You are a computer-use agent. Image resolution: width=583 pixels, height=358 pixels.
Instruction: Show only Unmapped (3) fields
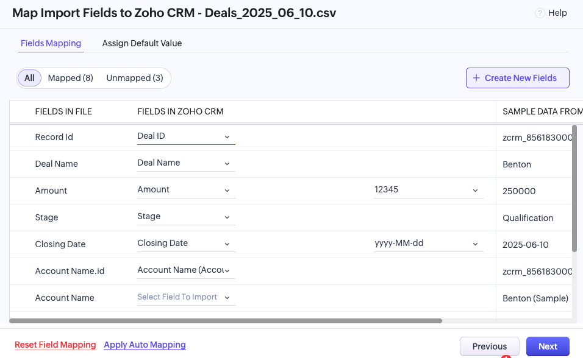click(x=135, y=78)
